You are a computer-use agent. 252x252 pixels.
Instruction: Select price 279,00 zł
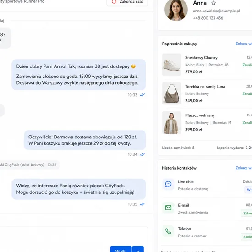coord(193,72)
